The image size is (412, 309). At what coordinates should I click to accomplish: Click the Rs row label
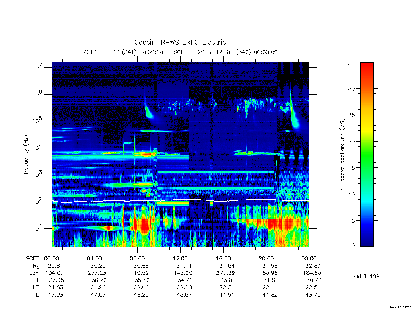pyautogui.click(x=36, y=266)
